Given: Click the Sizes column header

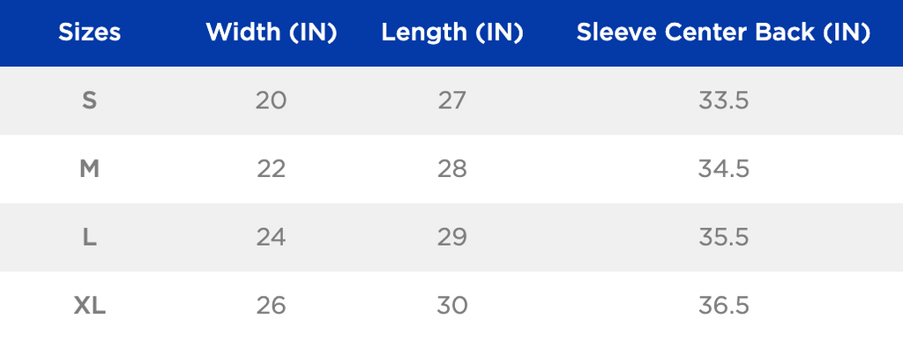Looking at the screenshot, I should point(89,33).
